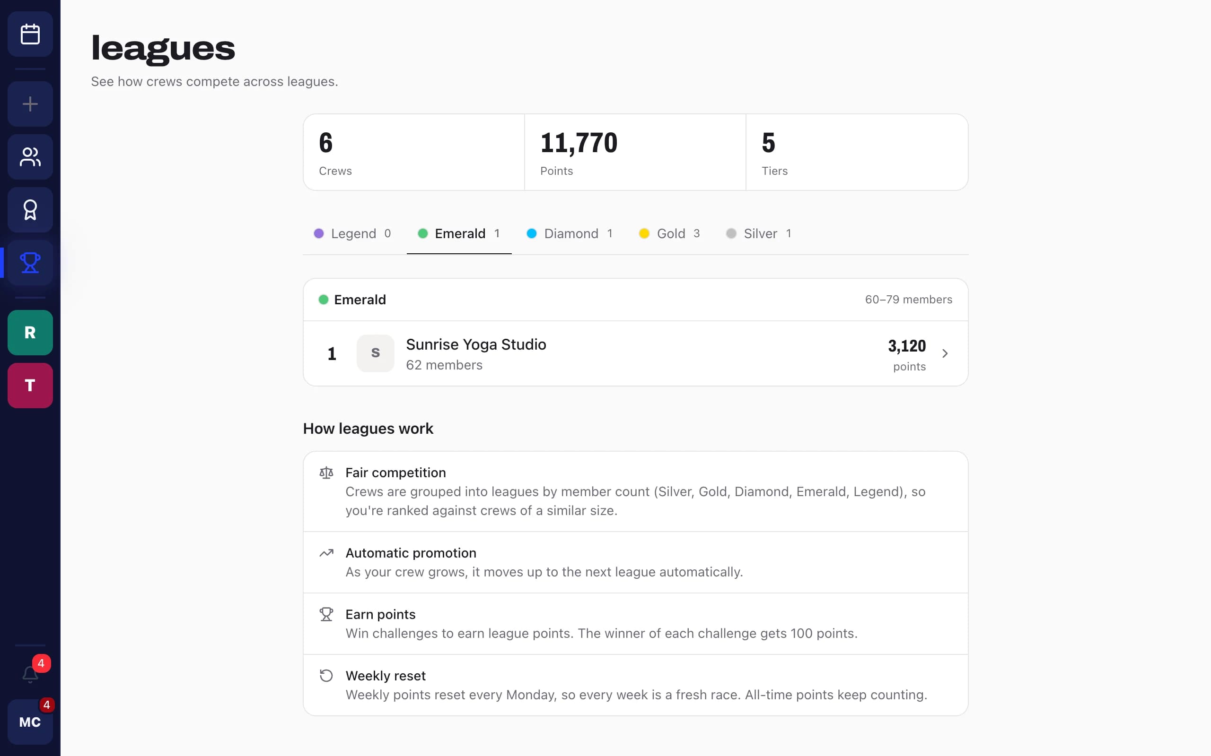Click the 'Earn points' title

click(380, 615)
